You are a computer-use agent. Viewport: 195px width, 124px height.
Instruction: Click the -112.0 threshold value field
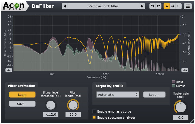51,114
